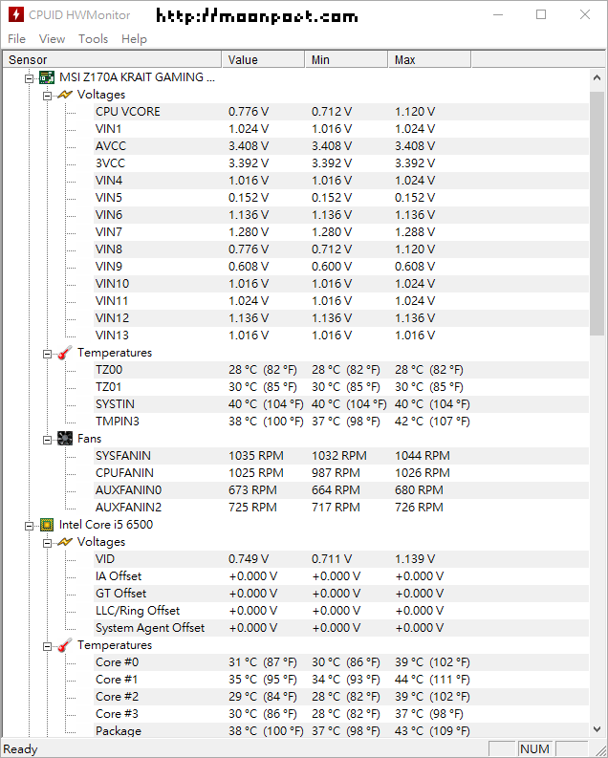Click the Intel Core i5 6500 chip icon
608x758 pixels.
pos(46,525)
